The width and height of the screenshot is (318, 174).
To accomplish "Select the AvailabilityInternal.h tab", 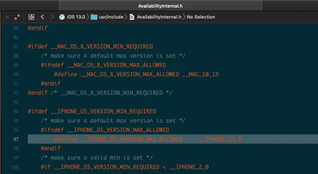I will (x=160, y=6).
